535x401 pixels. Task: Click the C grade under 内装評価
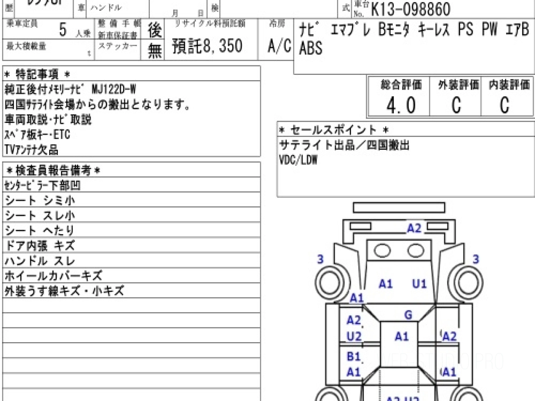505,106
